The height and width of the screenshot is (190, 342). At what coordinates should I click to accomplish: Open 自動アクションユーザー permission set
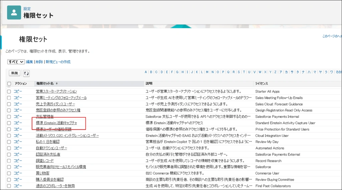pos(51,148)
